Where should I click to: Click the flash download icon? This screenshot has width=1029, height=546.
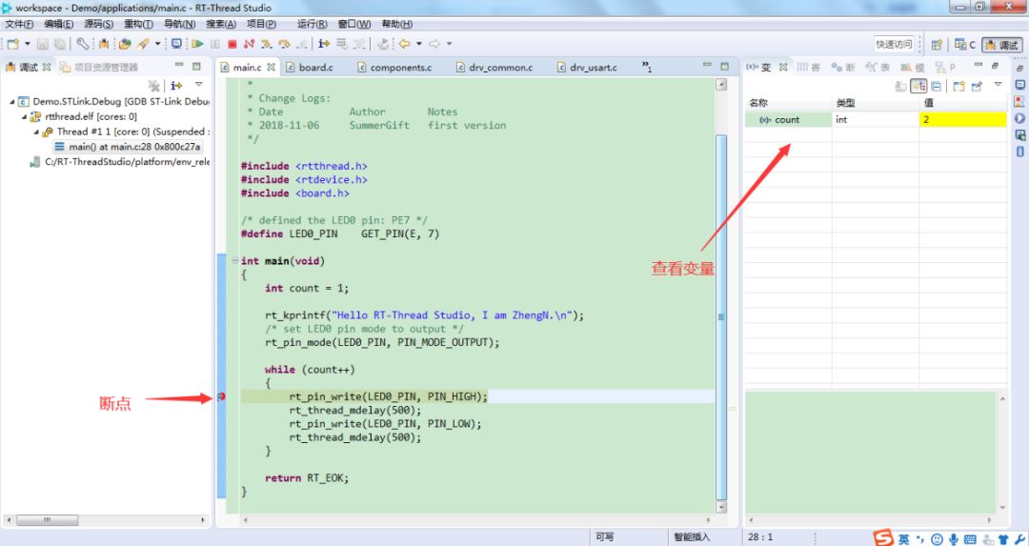click(x=143, y=44)
